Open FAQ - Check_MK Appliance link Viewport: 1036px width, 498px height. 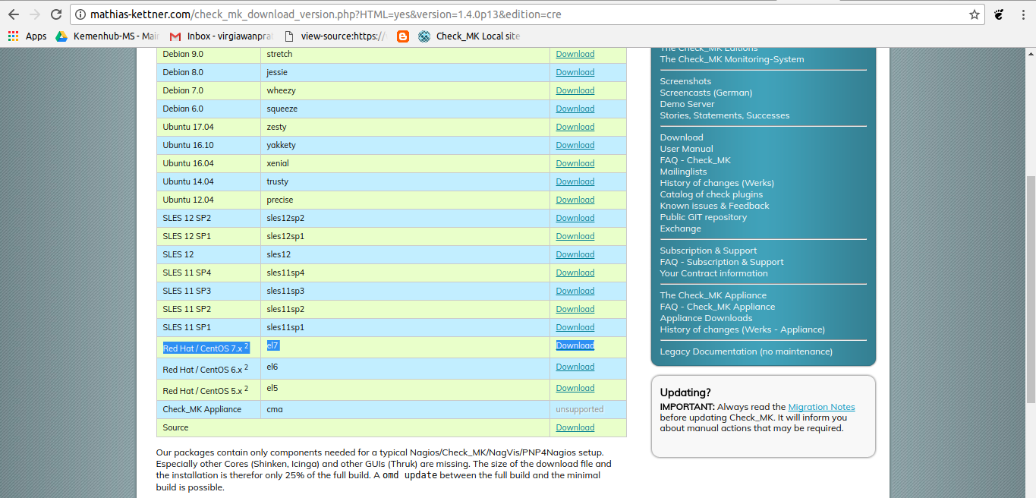click(x=717, y=307)
